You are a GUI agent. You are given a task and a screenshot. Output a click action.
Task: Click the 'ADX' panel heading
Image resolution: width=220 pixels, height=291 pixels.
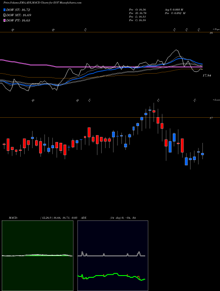coord(84,218)
